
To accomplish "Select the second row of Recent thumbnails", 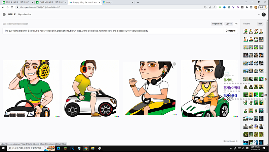I will click(x=254, y=39).
